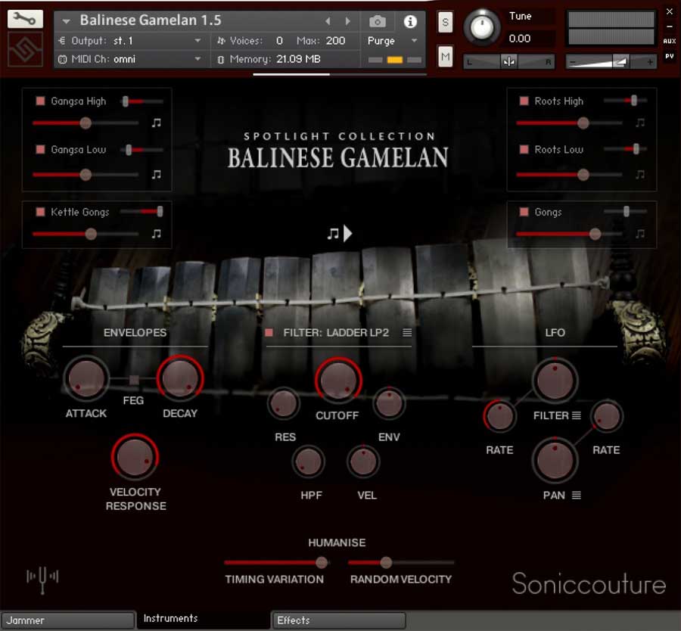Image resolution: width=681 pixels, height=631 pixels.
Task: Go to previous instrument with the left arrow
Action: (328, 21)
